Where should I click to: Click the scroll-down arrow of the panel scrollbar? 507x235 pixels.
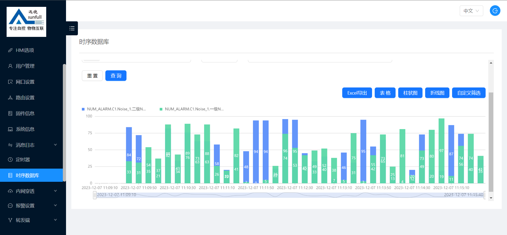click(491, 198)
